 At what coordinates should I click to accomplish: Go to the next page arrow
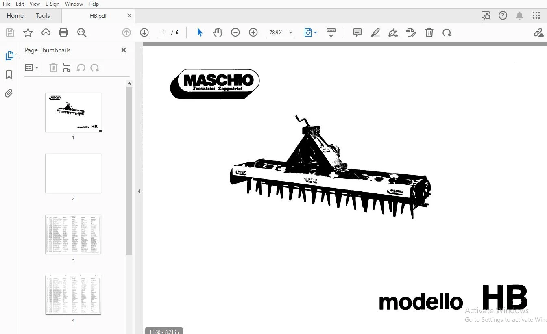[144, 33]
